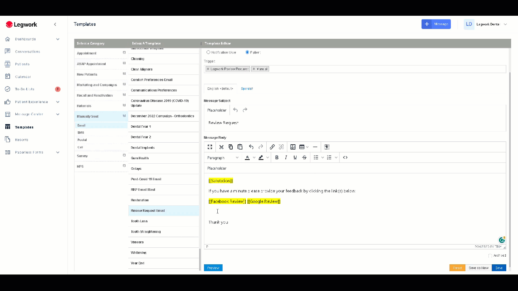Select the Notification User radio button
Image resolution: width=518 pixels, height=291 pixels.
pyautogui.click(x=208, y=53)
